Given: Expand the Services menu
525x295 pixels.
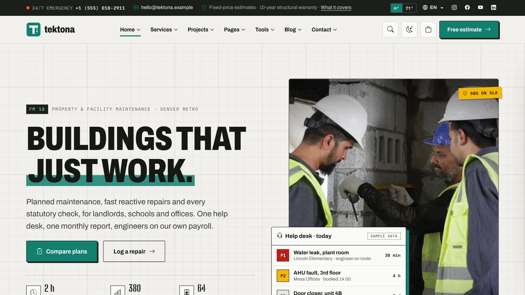Looking at the screenshot, I should tap(164, 29).
